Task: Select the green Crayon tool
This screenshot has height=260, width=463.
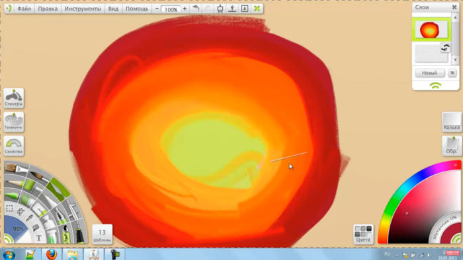Action: click(x=12, y=195)
